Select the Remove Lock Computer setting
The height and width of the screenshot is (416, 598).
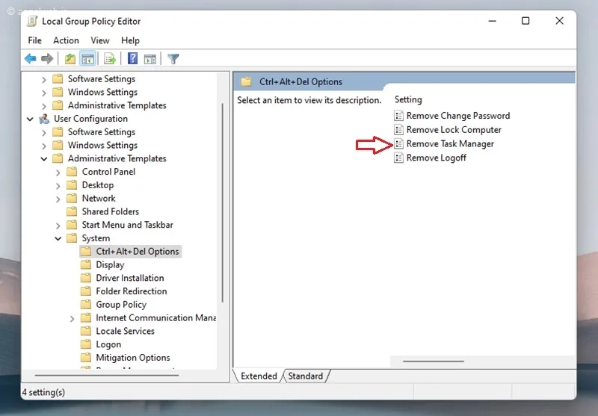click(453, 130)
